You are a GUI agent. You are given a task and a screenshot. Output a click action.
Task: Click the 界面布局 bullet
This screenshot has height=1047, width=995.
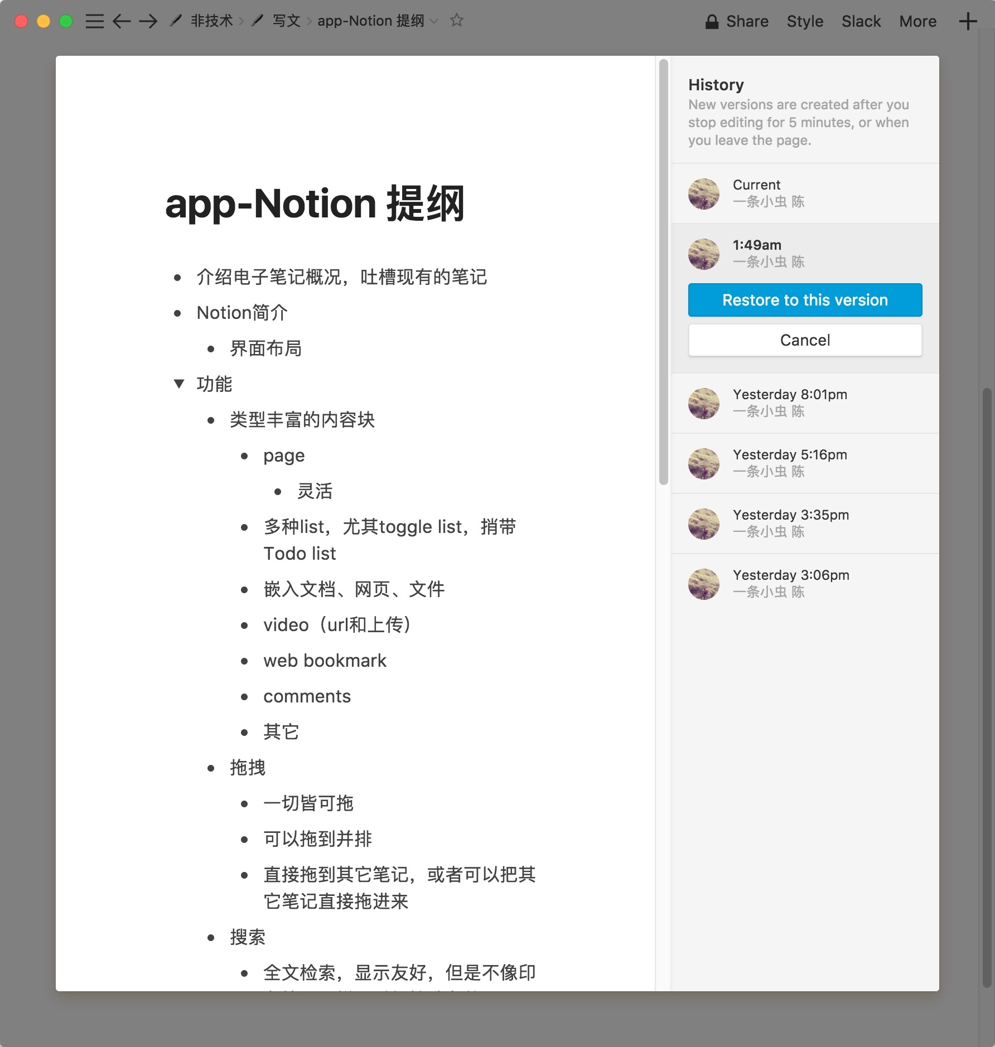(x=265, y=348)
